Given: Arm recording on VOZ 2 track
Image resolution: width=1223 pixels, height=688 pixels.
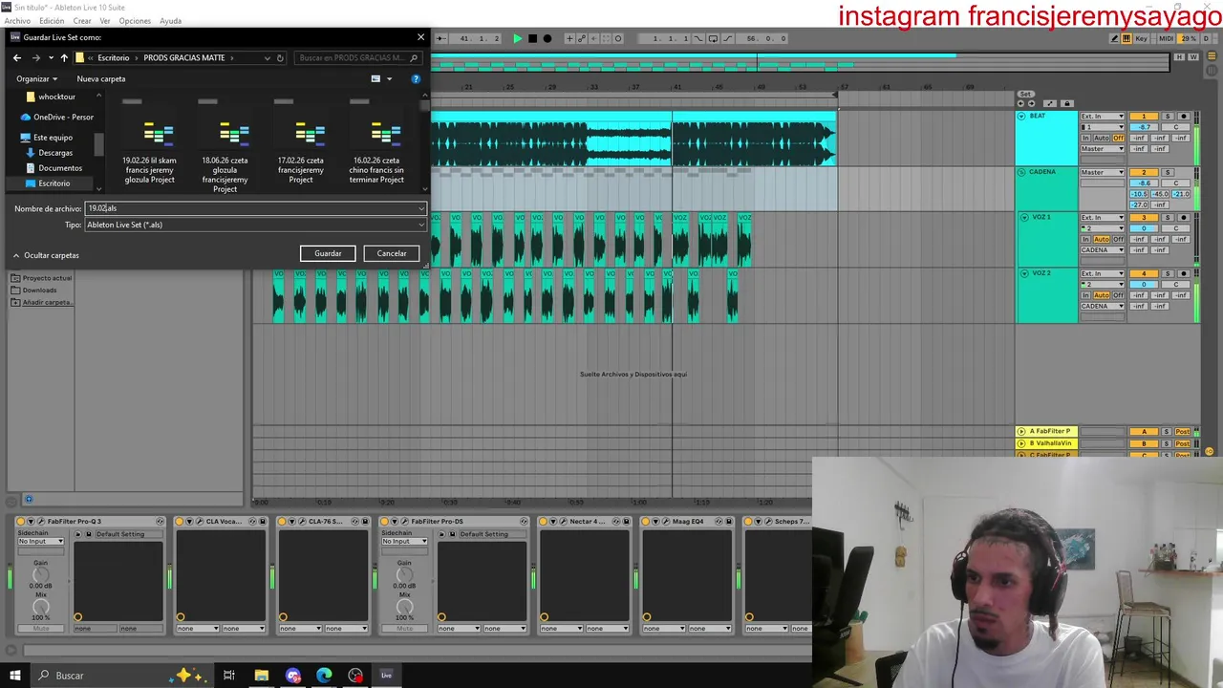Looking at the screenshot, I should pyautogui.click(x=1184, y=273).
